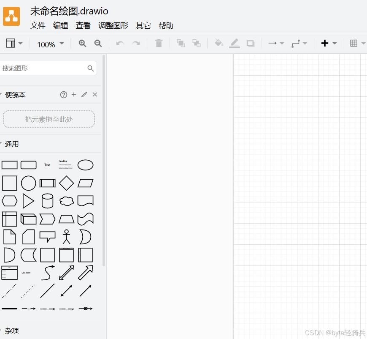Edit the 便笺本 scratchpad via pencil icon

(x=84, y=94)
